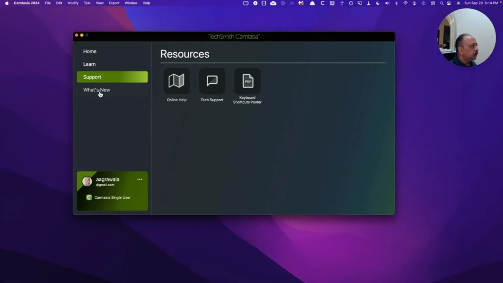Screen dimensions: 503x283
Task: Open the Tech Support chat icon
Action: tap(212, 81)
